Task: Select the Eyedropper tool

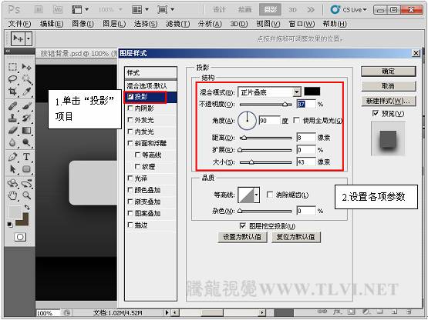Action: click(x=27, y=92)
